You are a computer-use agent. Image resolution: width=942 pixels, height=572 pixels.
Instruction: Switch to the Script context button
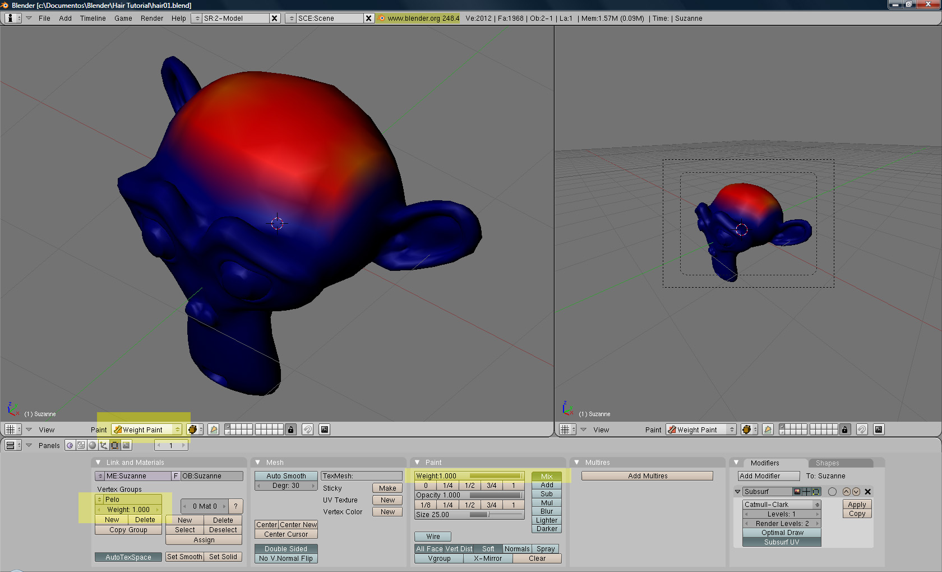[81, 445]
